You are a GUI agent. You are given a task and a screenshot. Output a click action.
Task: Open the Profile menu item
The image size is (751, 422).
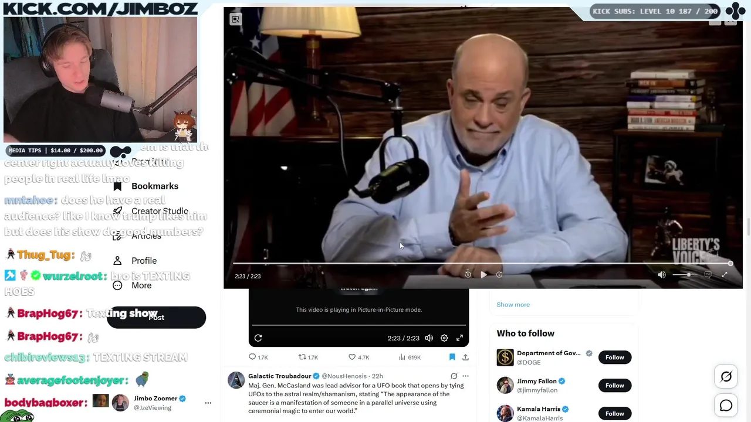coord(135,260)
